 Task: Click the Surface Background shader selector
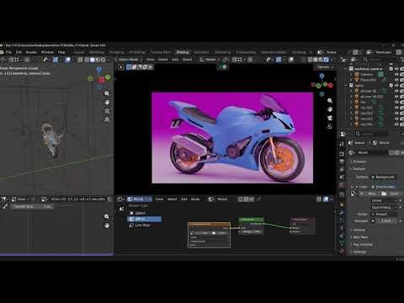[384, 177]
